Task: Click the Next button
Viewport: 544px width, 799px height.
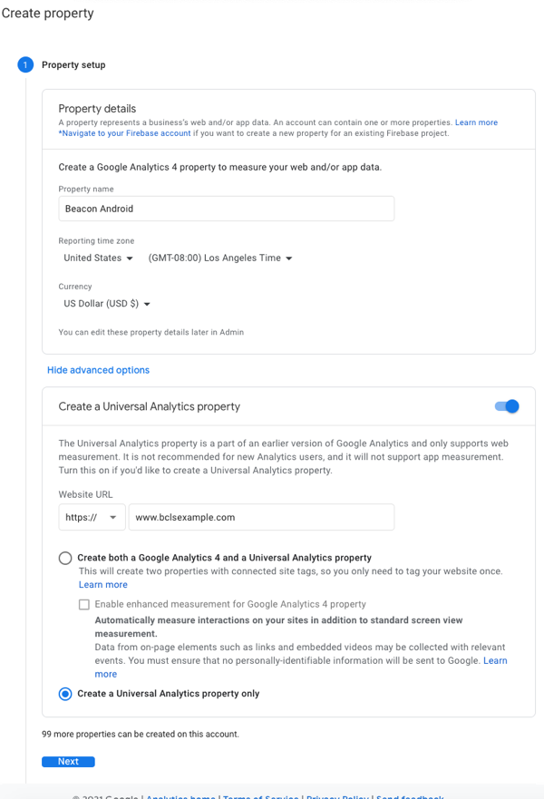Action: point(68,762)
